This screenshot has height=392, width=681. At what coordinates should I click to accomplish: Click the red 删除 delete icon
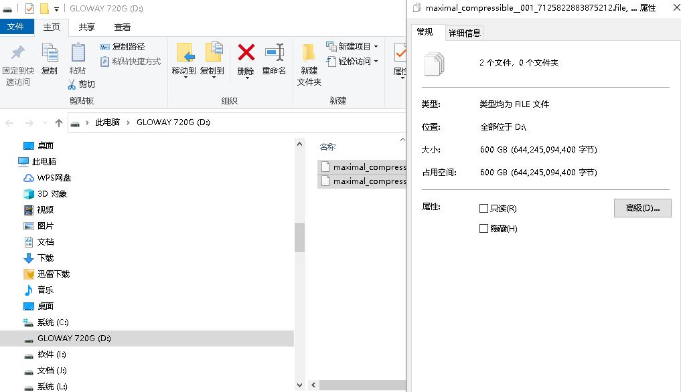pyautogui.click(x=246, y=53)
